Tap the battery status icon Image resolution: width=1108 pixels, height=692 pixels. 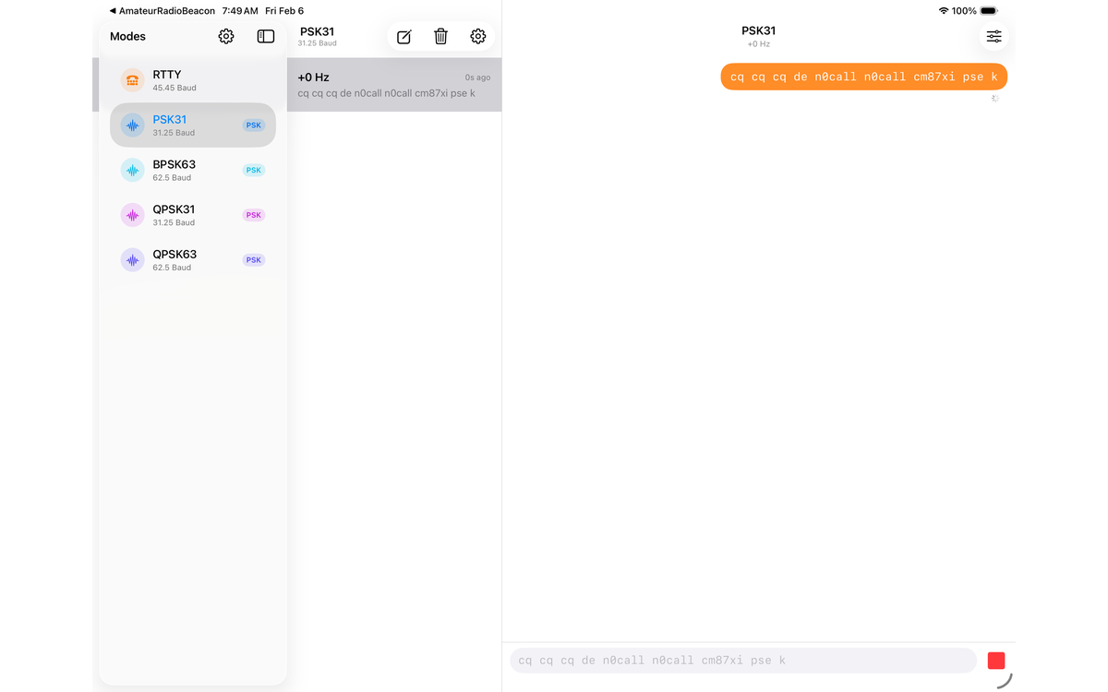point(988,11)
